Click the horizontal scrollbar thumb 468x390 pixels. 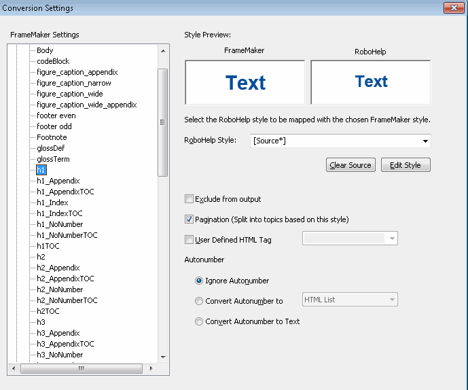(x=82, y=368)
